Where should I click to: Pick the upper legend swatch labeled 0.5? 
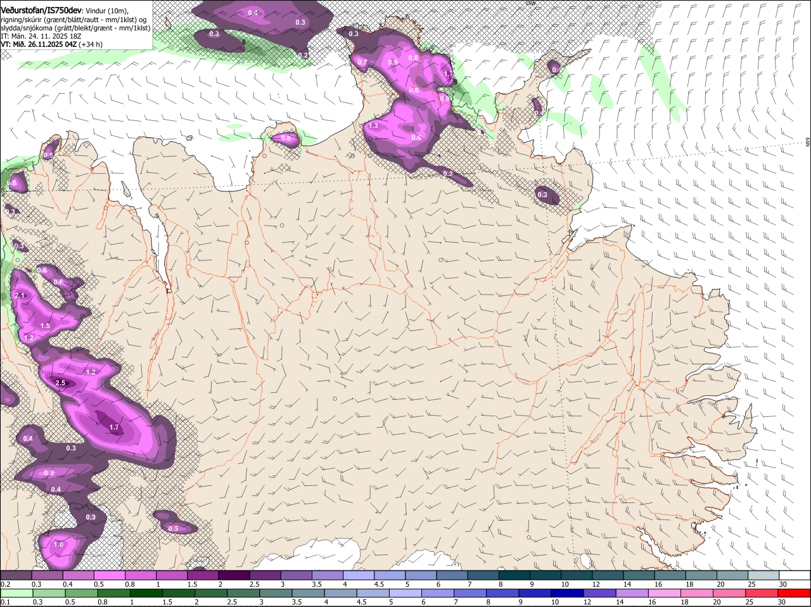109,575
